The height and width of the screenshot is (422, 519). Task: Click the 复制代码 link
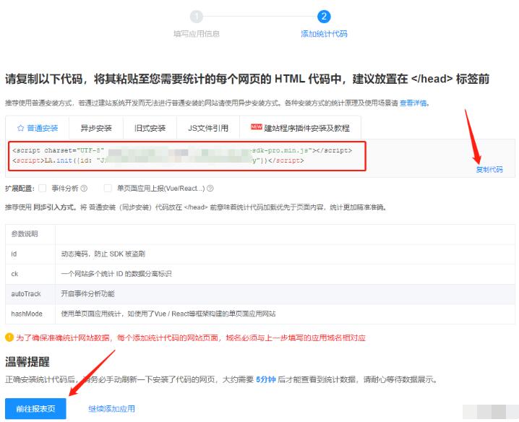pos(489,170)
